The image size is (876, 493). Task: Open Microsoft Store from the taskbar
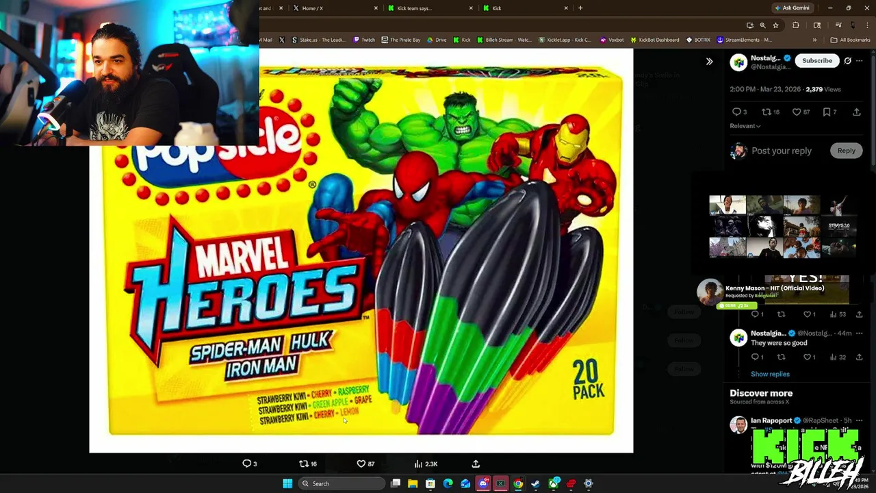pos(430,483)
